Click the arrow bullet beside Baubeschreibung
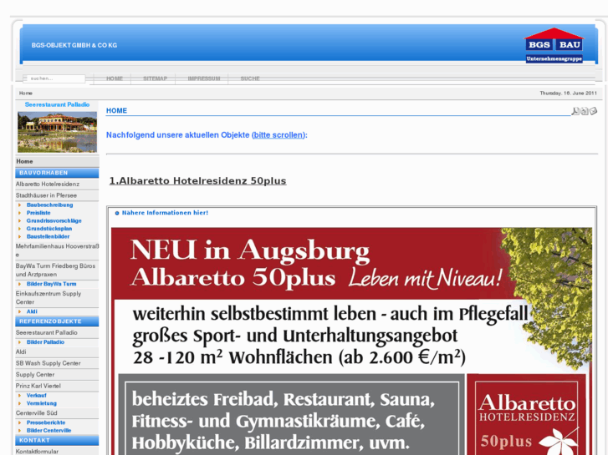This screenshot has height=455, width=608. (20, 205)
